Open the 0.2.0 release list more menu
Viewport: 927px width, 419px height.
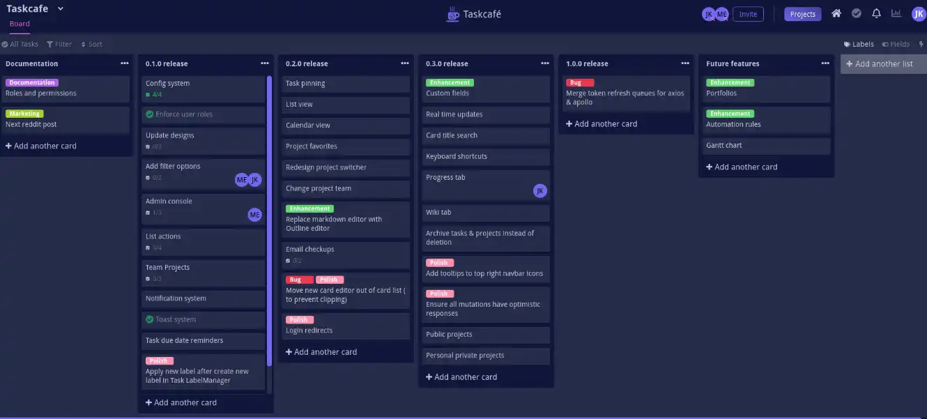[x=405, y=63]
